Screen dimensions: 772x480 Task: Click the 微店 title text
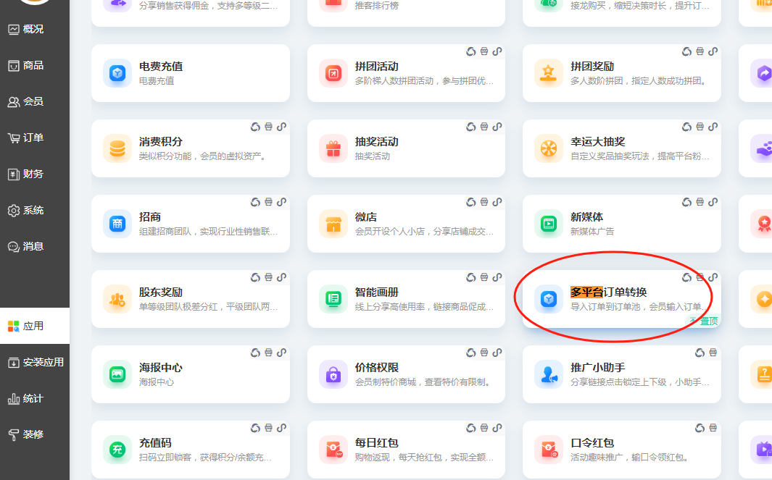pyautogui.click(x=366, y=217)
